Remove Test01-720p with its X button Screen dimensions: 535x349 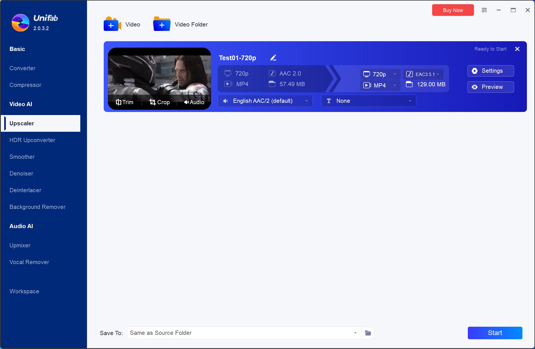(517, 49)
